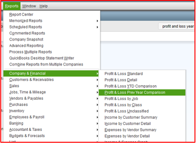Open the Reports menu
The height and width of the screenshot is (143, 196).
point(12,6)
